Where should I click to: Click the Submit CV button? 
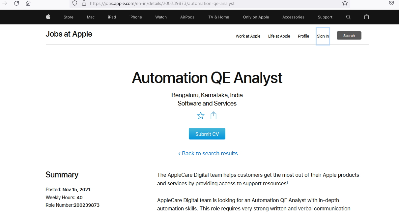[x=207, y=134]
